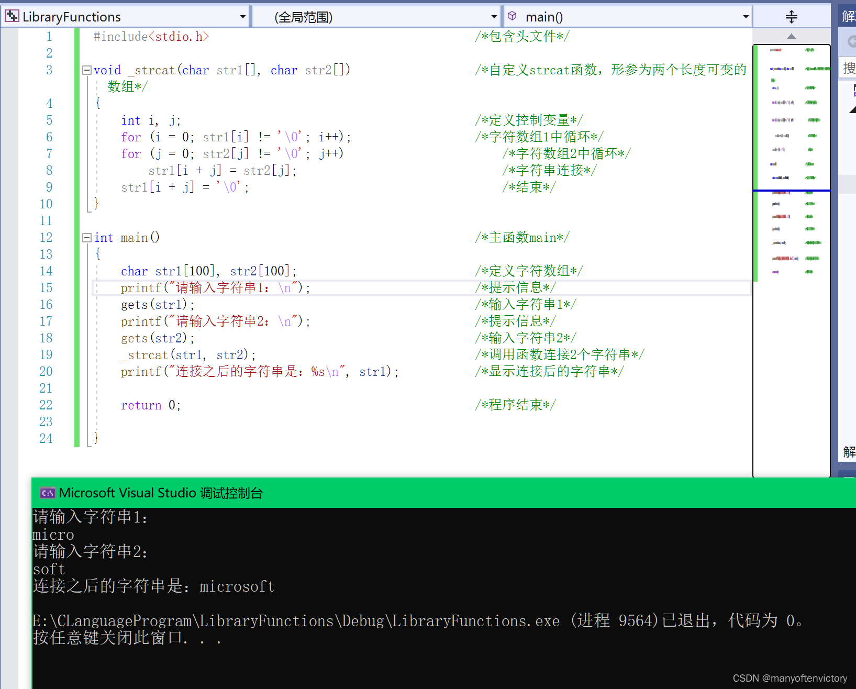Click line number 12 in the gutter
The width and height of the screenshot is (856, 689).
tap(46, 238)
